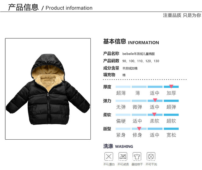Select the 宽松 fit label
The image size is (202, 170).
click(171, 135)
